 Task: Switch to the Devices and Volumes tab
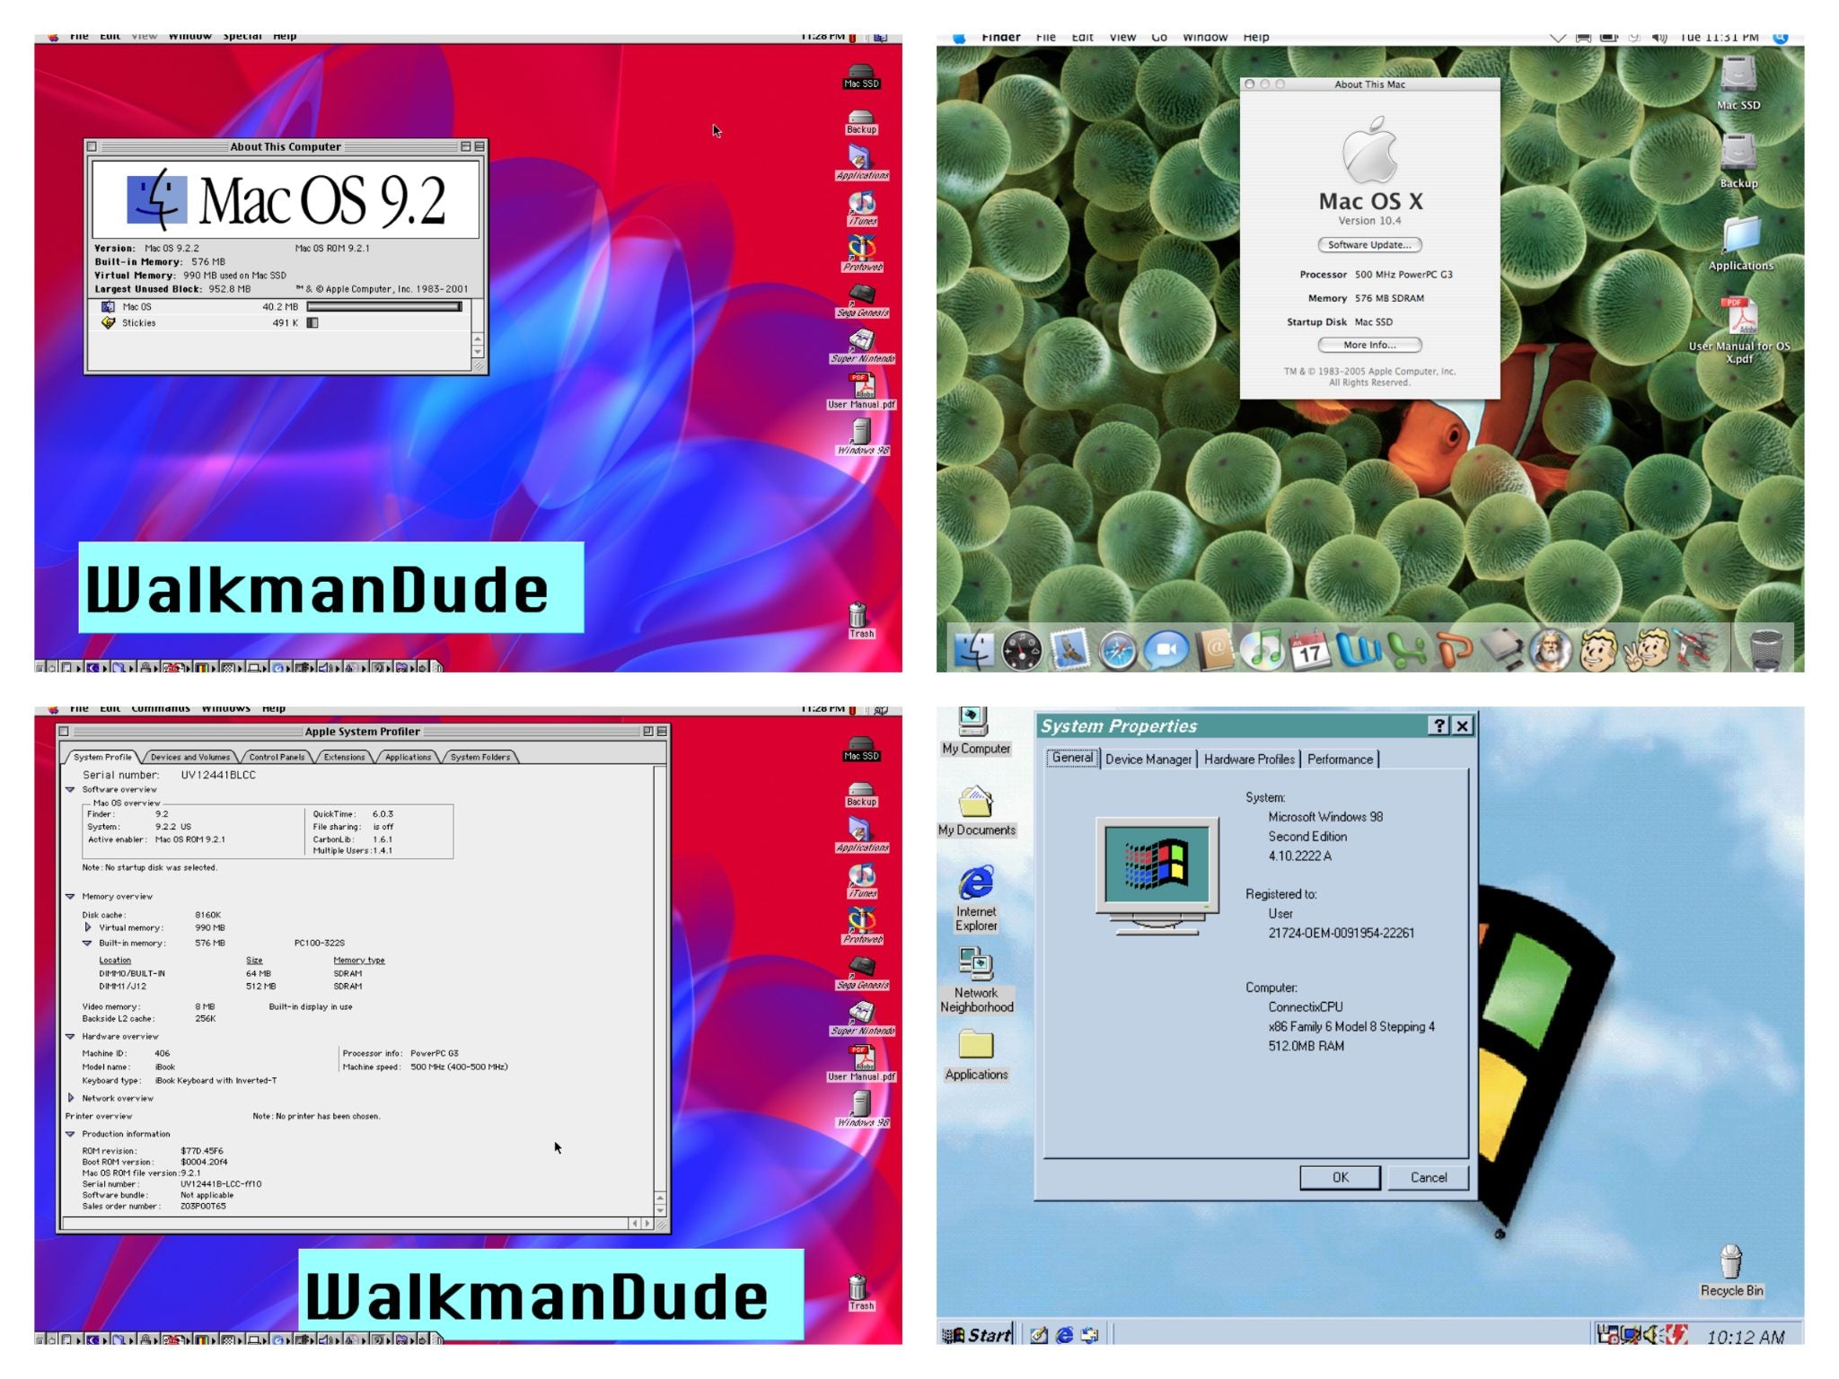tap(189, 757)
